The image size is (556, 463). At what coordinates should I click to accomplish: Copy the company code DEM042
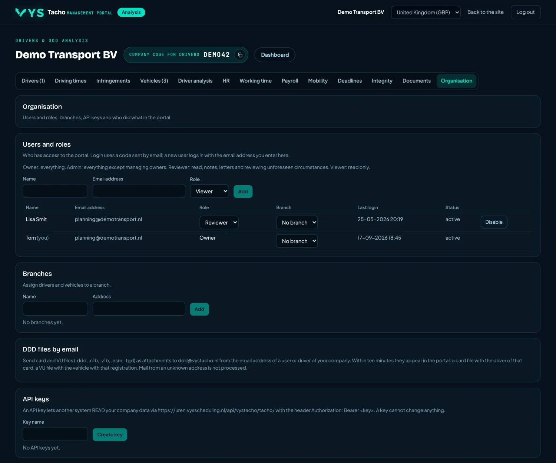240,55
